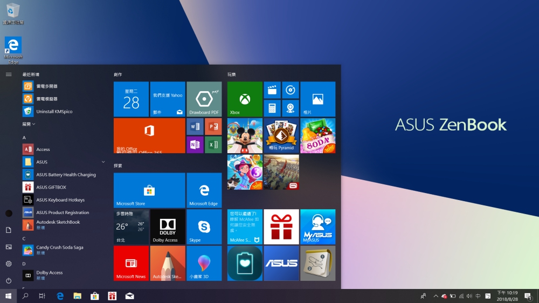Open Pictures from the Start sidebar
Viewport: 539px width, 303px height.
[x=9, y=247]
